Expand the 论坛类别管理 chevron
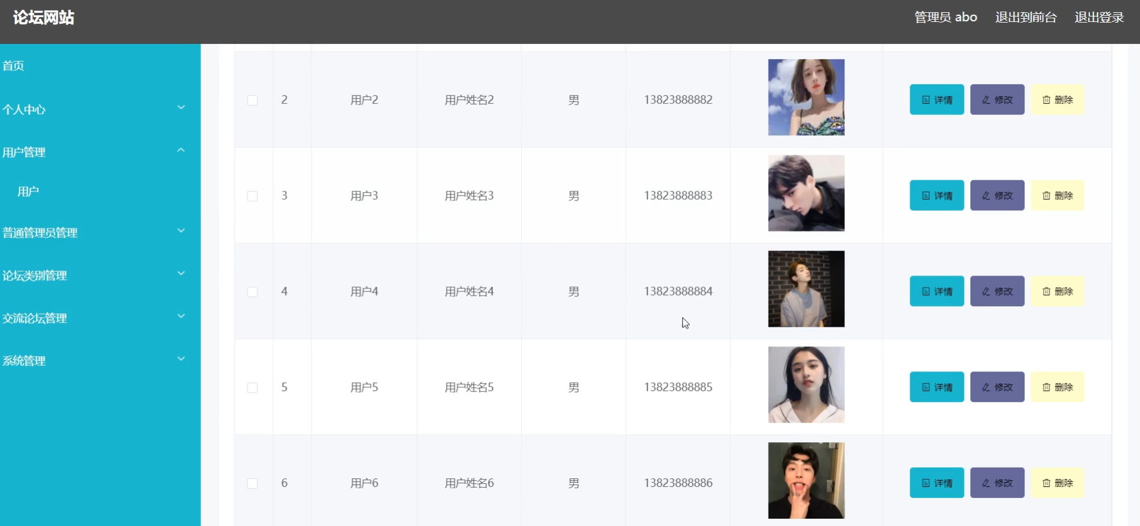Viewport: 1140px width, 526px height. (181, 274)
